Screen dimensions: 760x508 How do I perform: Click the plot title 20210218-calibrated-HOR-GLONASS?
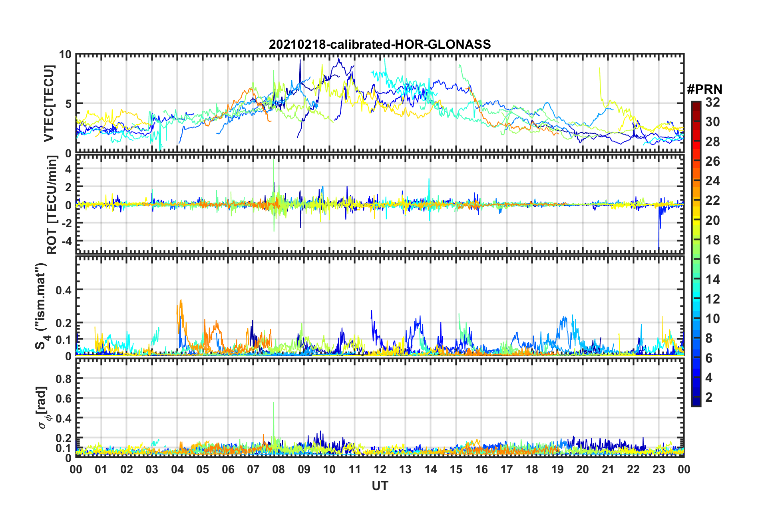pyautogui.click(x=380, y=44)
